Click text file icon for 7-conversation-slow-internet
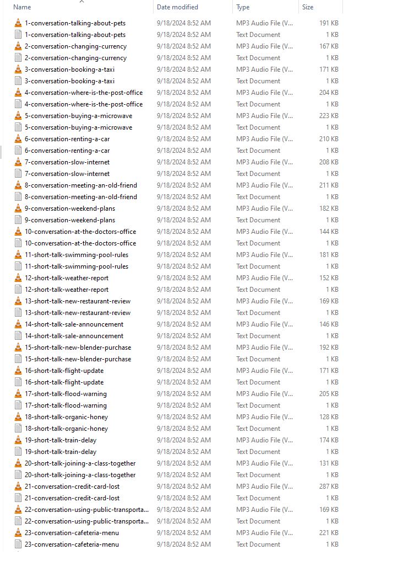 click(18, 174)
